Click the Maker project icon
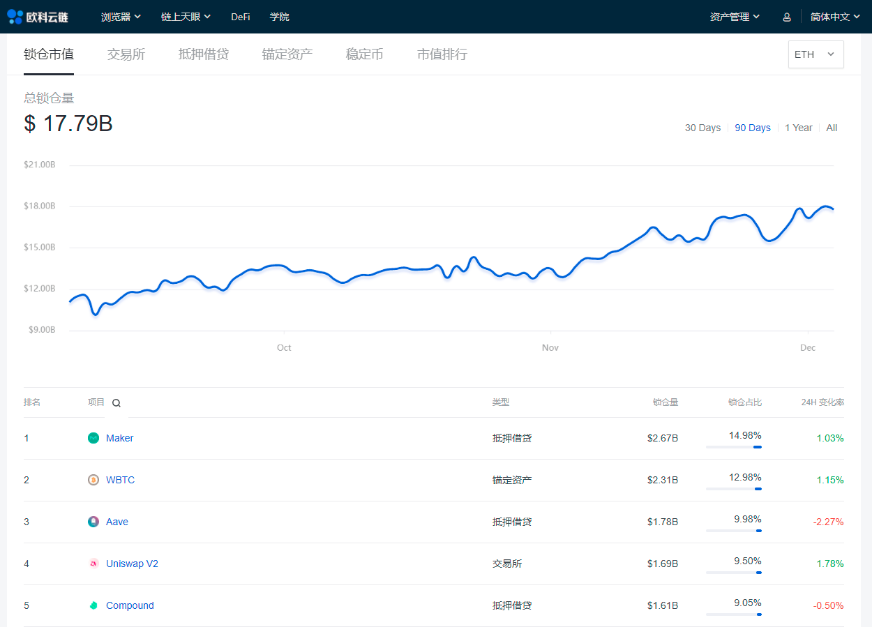Image resolution: width=872 pixels, height=627 pixels. (93, 438)
